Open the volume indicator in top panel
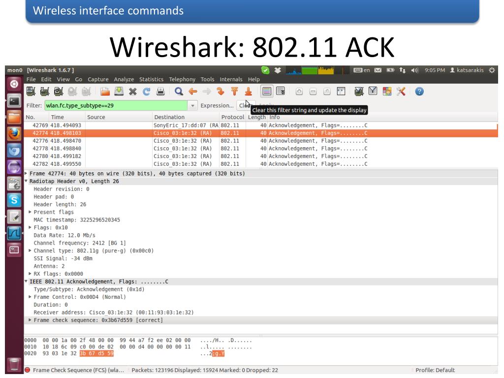The height and width of the screenshot is (378, 504). tap(415, 70)
